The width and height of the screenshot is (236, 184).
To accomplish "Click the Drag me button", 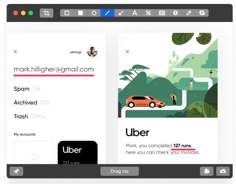I will [120, 171].
